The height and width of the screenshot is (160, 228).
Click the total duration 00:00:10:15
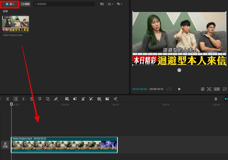[156, 89]
